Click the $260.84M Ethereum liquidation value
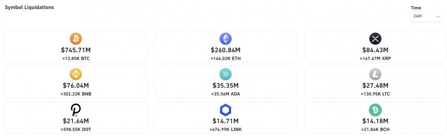The image size is (447, 140). click(225, 50)
